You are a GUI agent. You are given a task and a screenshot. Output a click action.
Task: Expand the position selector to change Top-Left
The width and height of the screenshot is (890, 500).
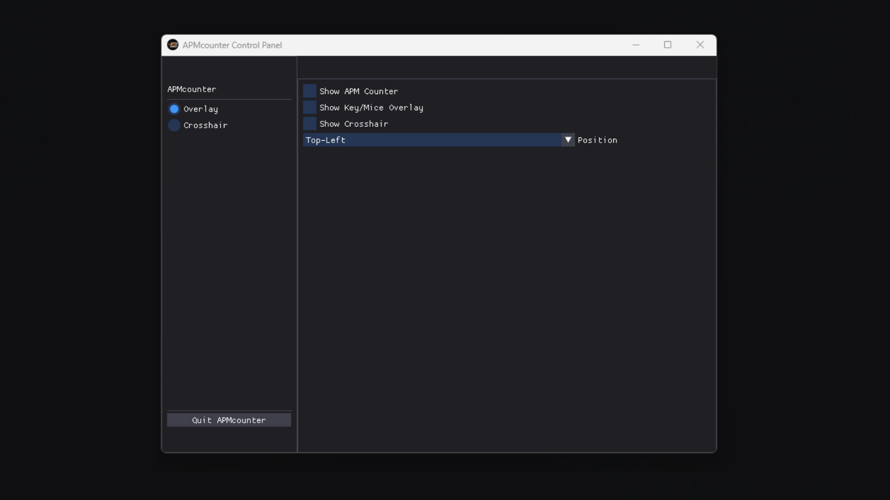click(567, 139)
